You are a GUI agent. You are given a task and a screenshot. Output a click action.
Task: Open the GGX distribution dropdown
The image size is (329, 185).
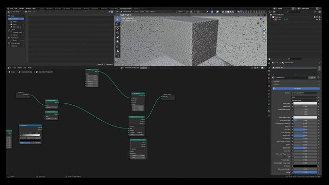(304, 97)
